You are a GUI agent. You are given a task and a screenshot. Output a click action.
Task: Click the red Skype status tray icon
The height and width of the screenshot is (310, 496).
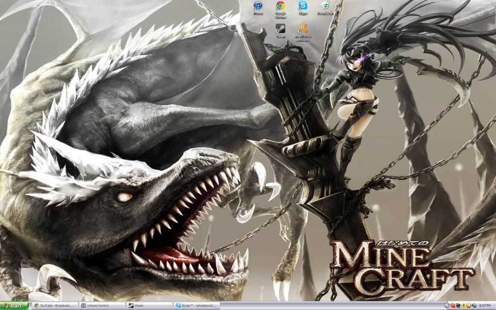[x=452, y=306]
